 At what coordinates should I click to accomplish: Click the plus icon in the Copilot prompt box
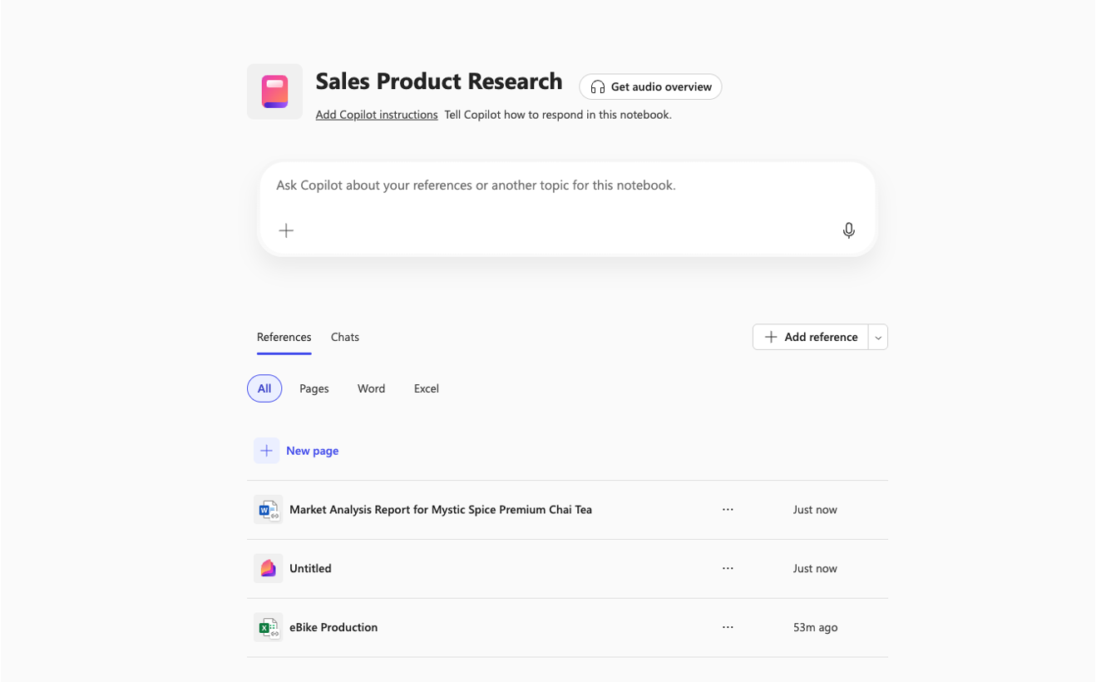(286, 230)
